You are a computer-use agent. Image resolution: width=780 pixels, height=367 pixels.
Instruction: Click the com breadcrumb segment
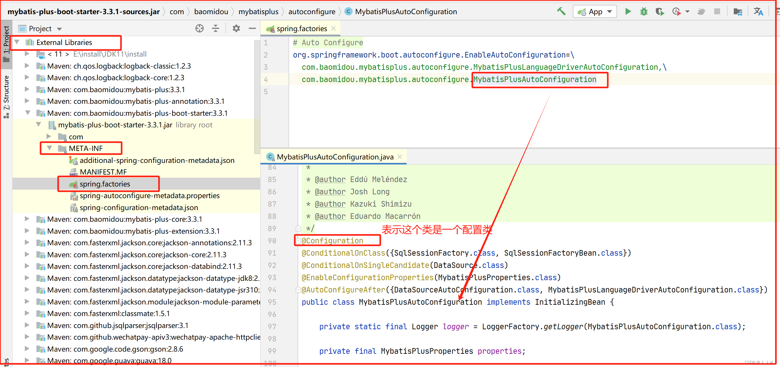(177, 12)
